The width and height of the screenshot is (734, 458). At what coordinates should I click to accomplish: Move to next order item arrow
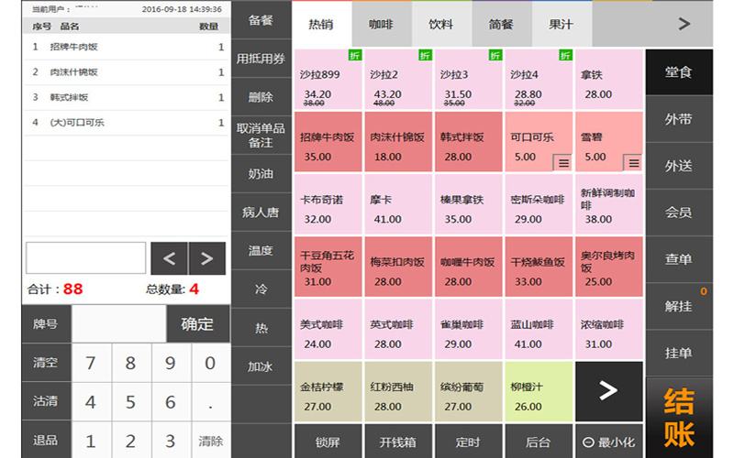click(x=207, y=258)
